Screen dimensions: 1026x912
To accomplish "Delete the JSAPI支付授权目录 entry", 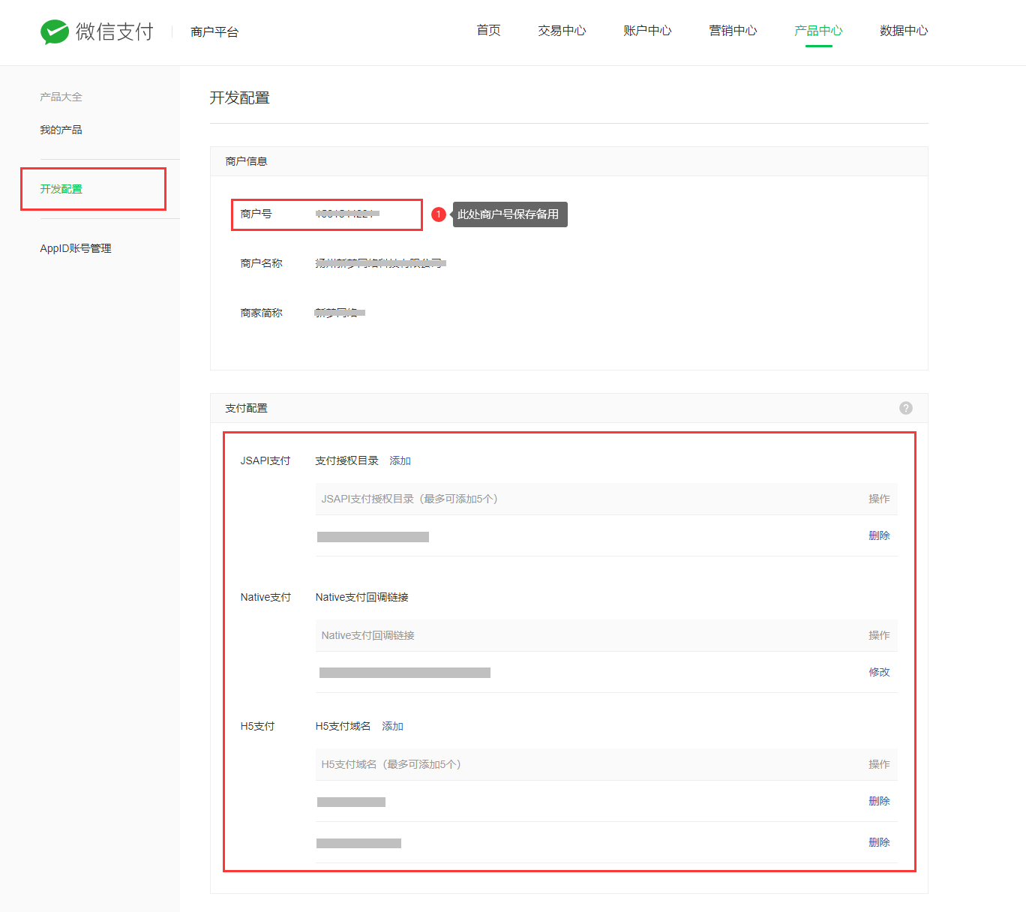I will tap(879, 535).
